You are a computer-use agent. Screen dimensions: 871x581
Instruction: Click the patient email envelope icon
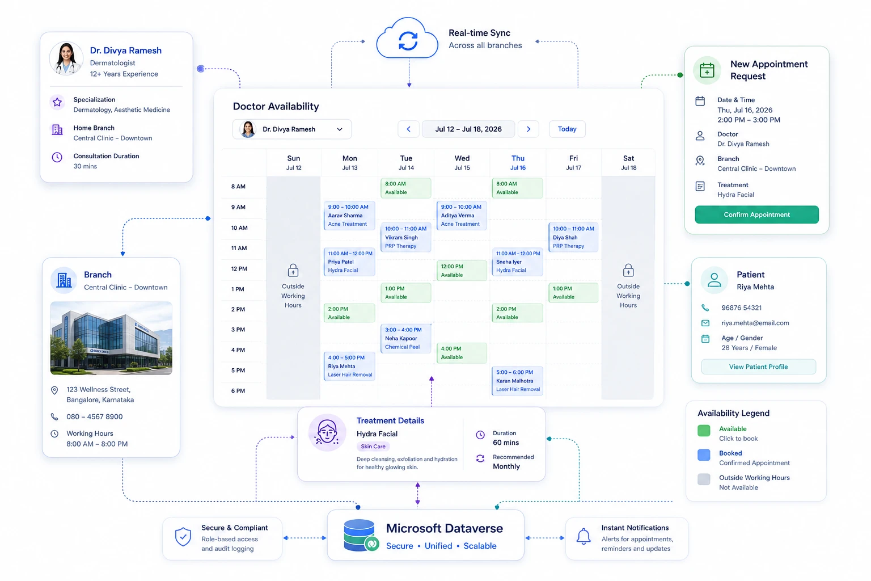[x=705, y=323]
